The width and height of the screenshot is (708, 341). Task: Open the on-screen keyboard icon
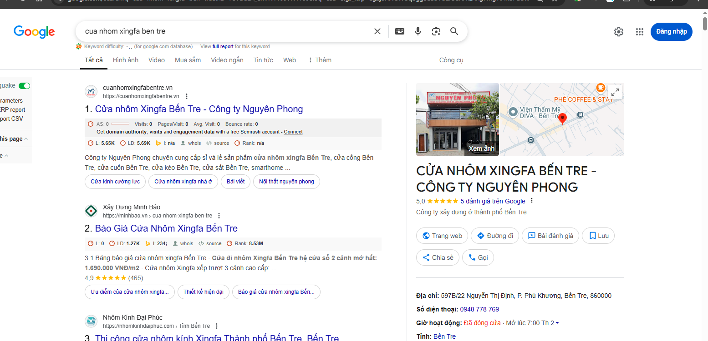(400, 31)
